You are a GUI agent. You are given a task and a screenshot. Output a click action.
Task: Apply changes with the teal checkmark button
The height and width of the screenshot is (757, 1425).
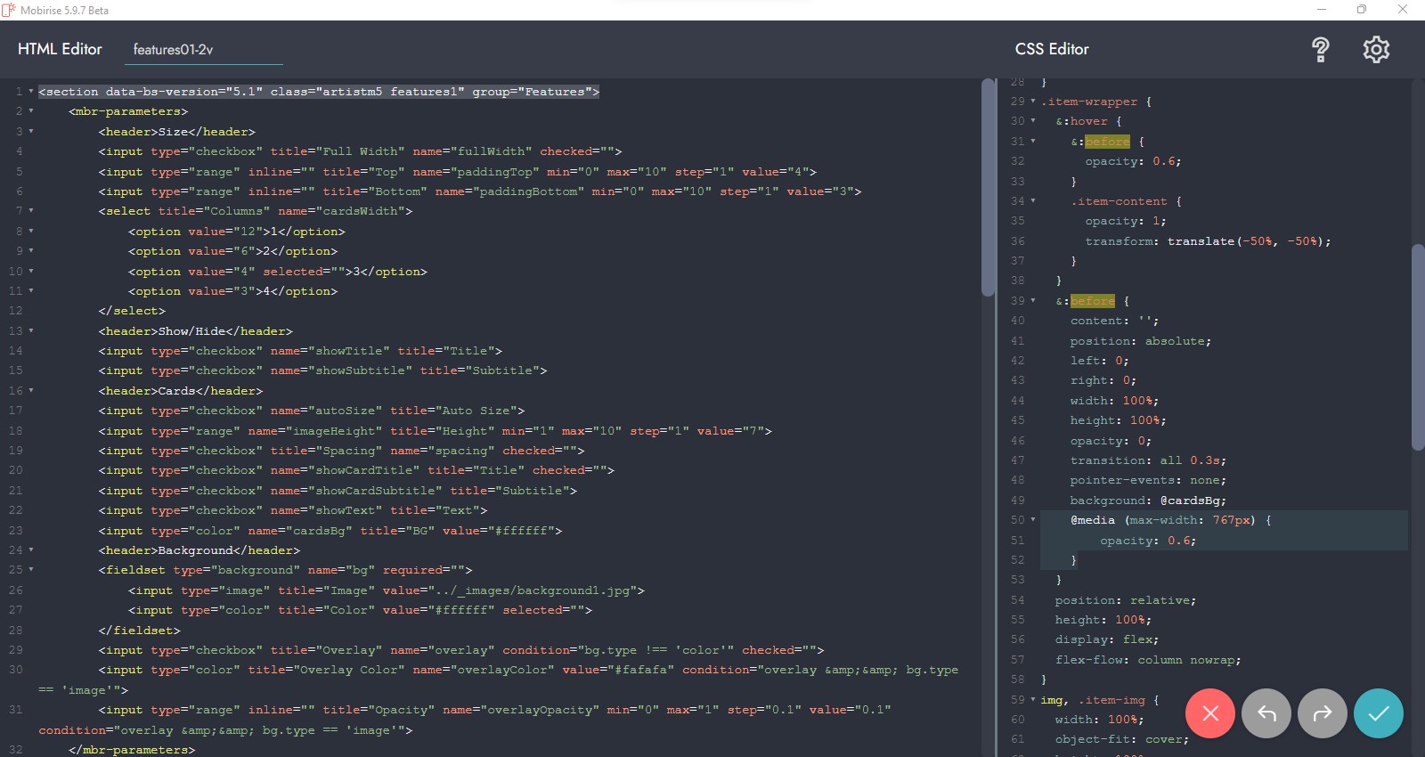pos(1378,713)
